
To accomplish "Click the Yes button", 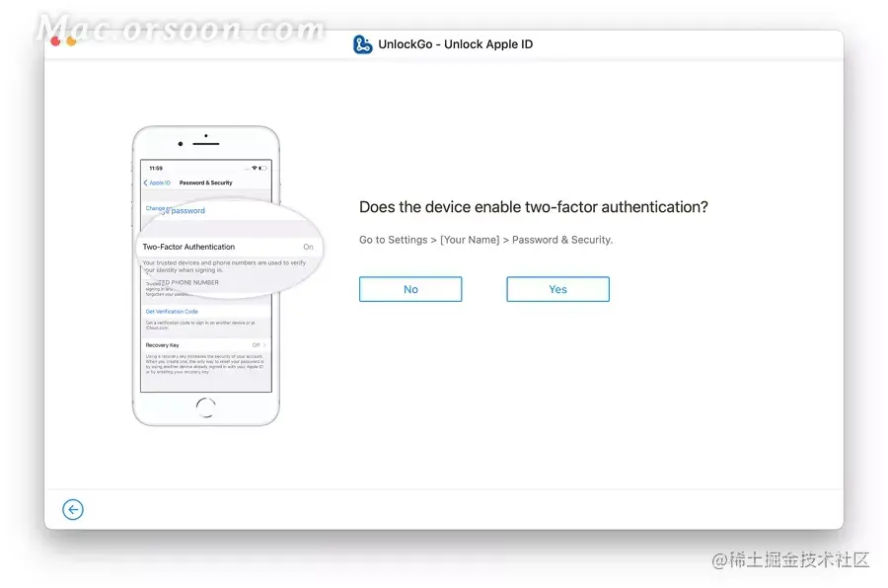I will pos(557,289).
